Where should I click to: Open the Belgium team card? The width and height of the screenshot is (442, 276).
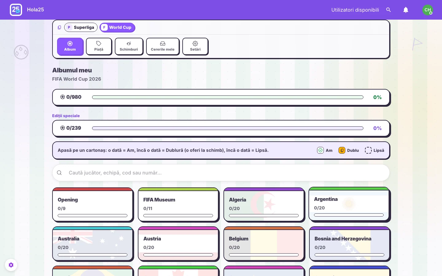(x=264, y=243)
